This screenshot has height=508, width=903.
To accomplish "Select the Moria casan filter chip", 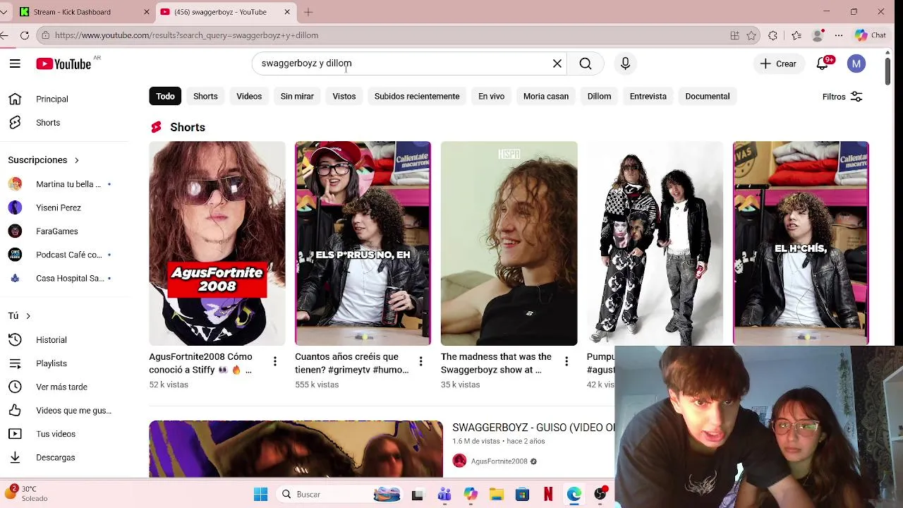I will 546,96.
